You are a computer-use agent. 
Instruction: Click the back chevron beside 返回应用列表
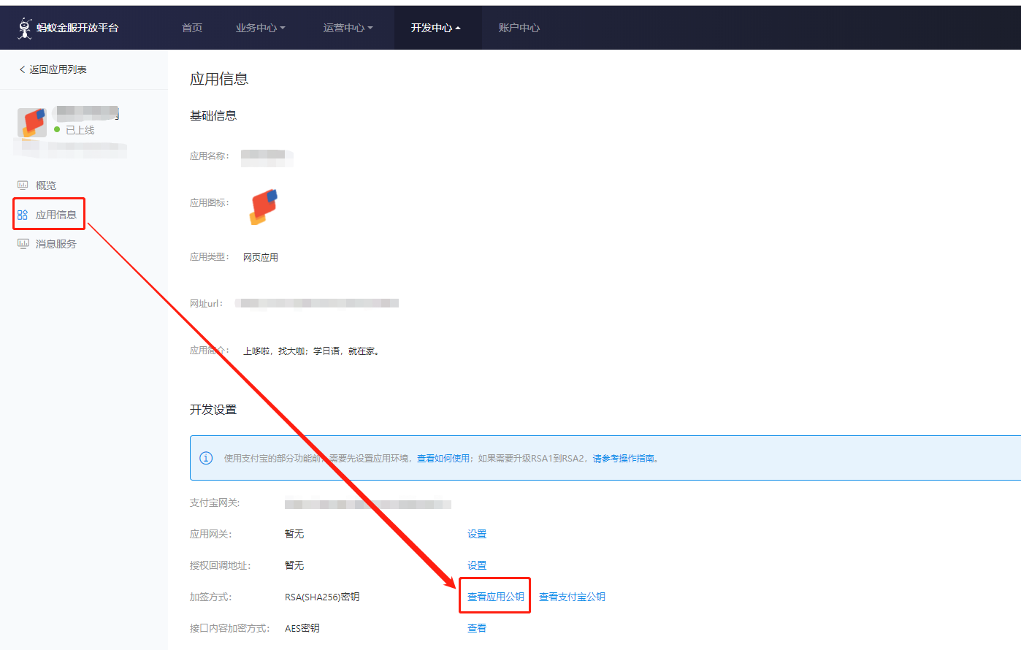click(x=22, y=69)
